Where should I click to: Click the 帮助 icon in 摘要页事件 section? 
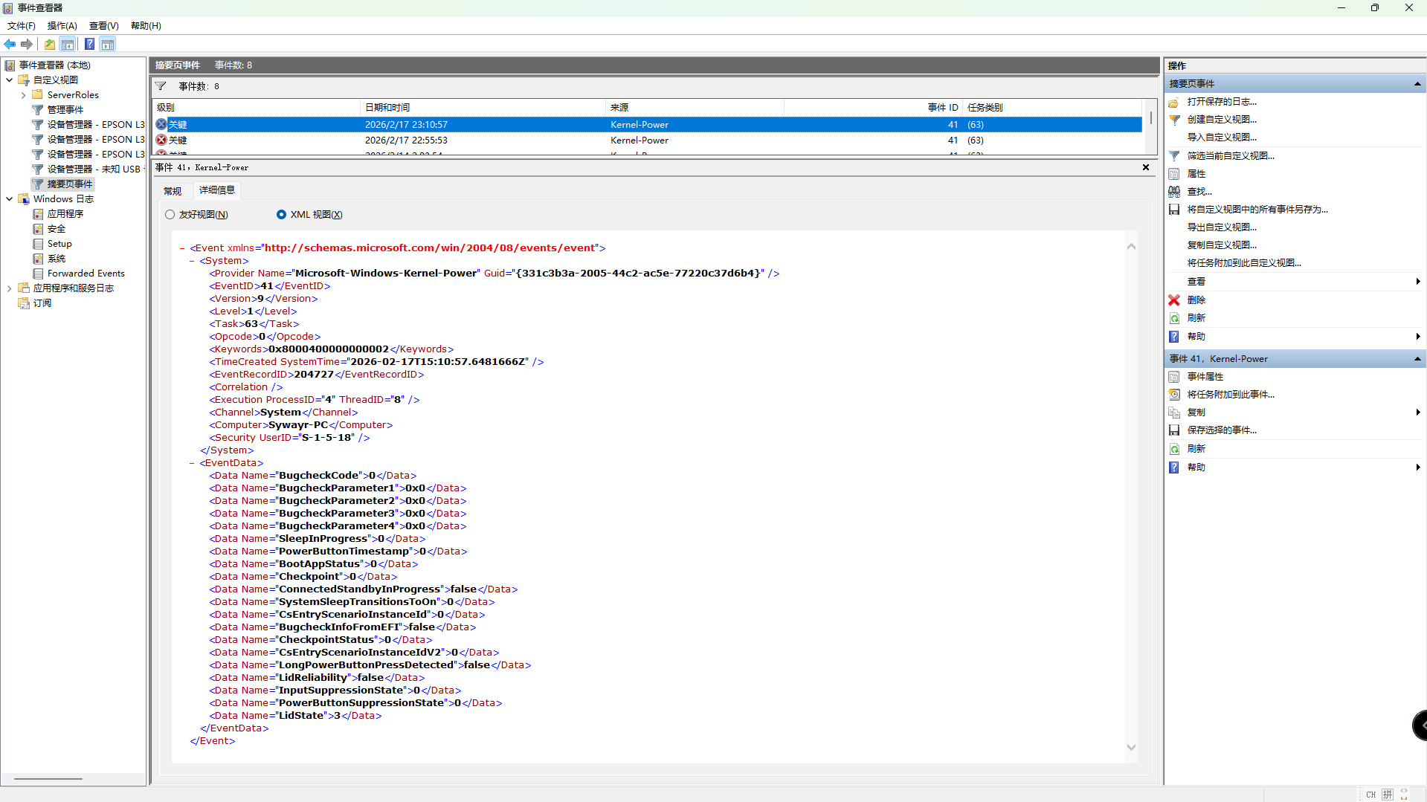(1174, 337)
